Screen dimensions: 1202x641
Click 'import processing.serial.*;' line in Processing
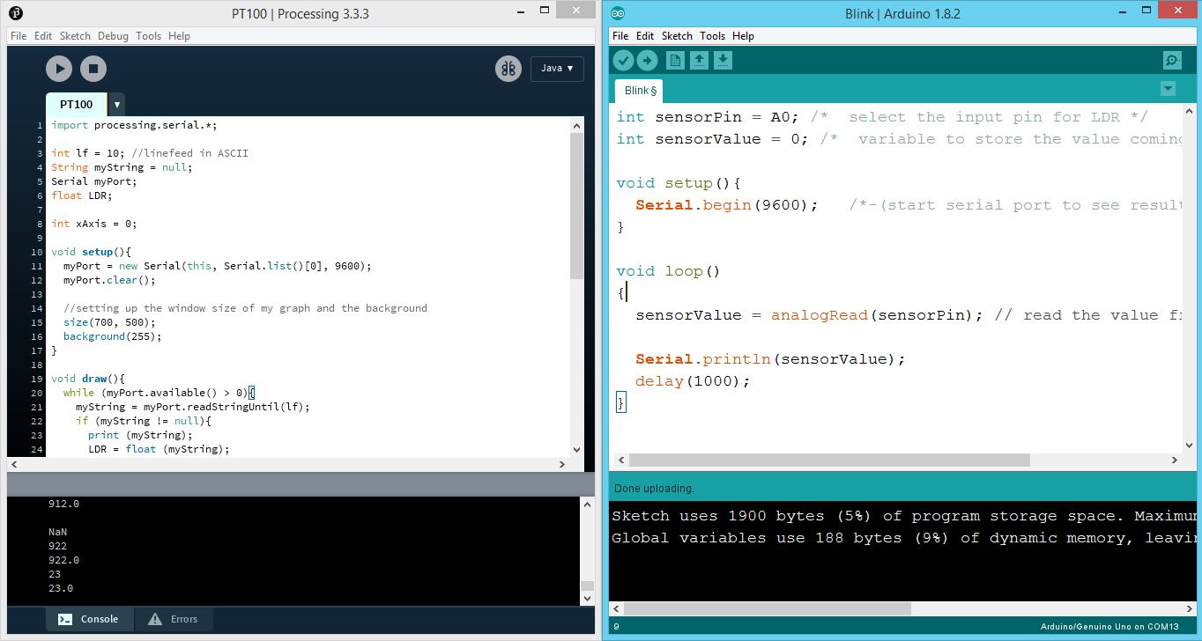coord(134,125)
